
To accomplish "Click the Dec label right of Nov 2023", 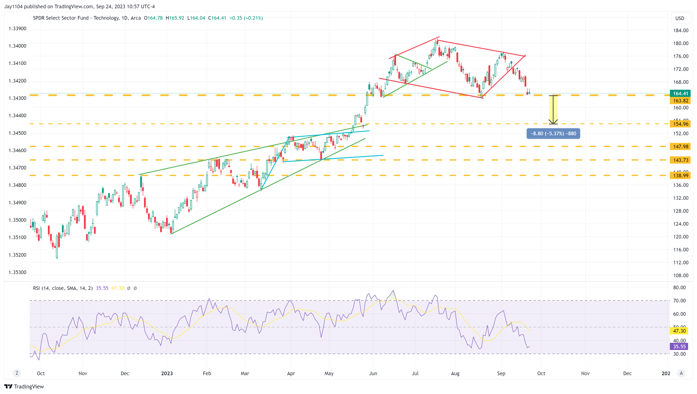I will pos(627,373).
